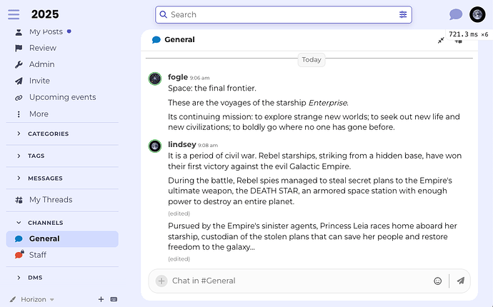Image resolution: width=493 pixels, height=307 pixels.
Task: Click the plus add sidebar section button
Action: coord(101,299)
